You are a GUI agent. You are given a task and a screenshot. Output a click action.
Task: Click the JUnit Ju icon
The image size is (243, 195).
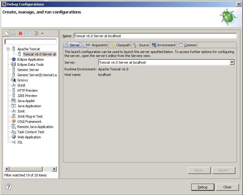[x=14, y=111]
